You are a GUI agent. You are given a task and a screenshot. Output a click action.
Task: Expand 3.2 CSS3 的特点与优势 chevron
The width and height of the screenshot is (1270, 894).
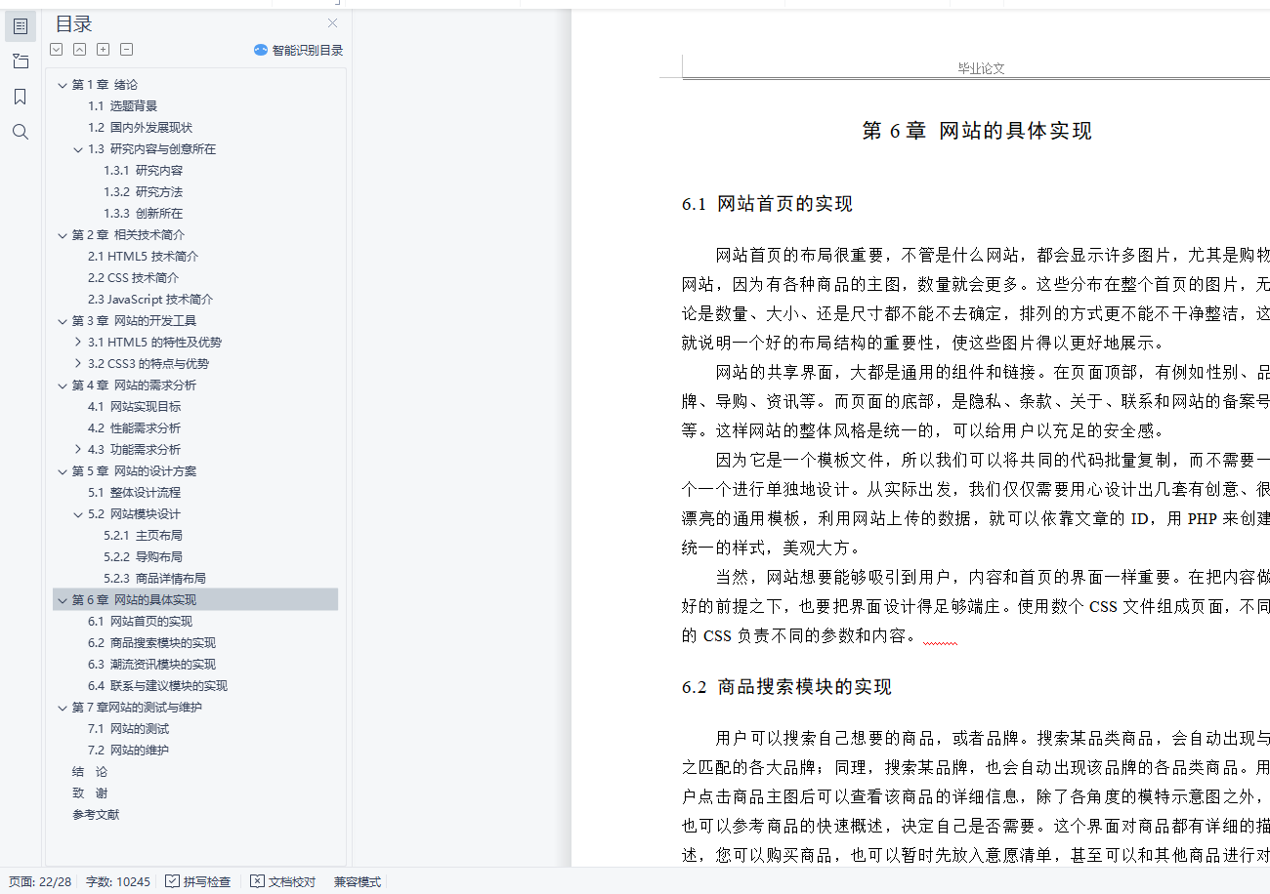(x=78, y=364)
